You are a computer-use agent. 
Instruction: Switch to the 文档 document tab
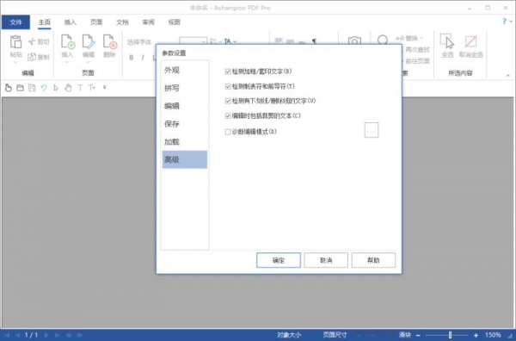pyautogui.click(x=122, y=22)
